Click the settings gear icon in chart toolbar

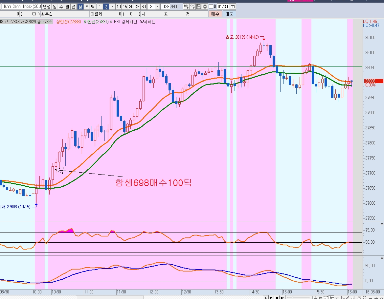[205, 7]
